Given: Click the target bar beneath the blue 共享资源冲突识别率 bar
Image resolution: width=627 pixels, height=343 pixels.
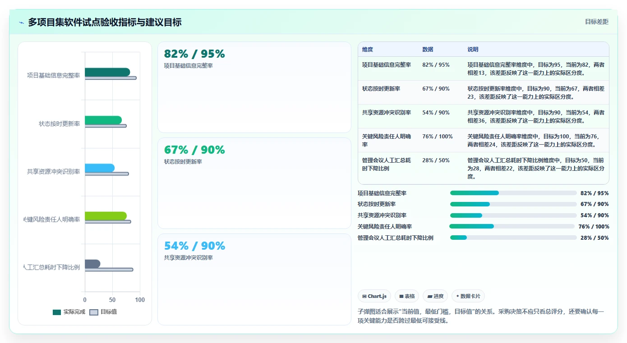Looking at the screenshot, I should click(107, 174).
